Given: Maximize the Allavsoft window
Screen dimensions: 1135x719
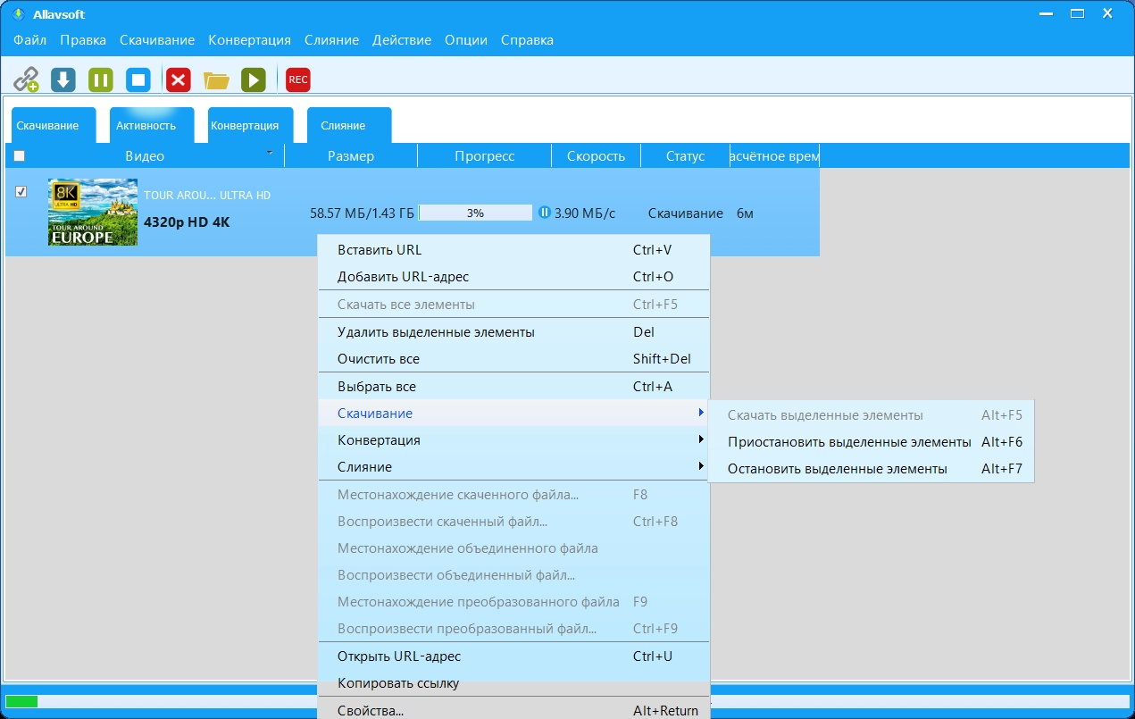Looking at the screenshot, I should pyautogui.click(x=1078, y=14).
